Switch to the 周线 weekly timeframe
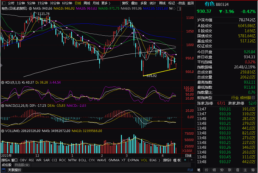Image resolution: width=258 pixels, height=173 pixels. 87,3
